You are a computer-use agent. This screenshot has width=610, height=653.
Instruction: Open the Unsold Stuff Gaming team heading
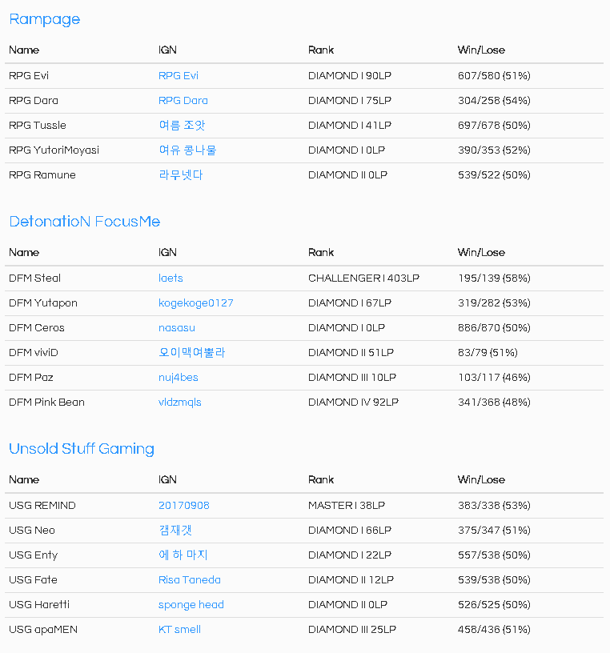(82, 449)
